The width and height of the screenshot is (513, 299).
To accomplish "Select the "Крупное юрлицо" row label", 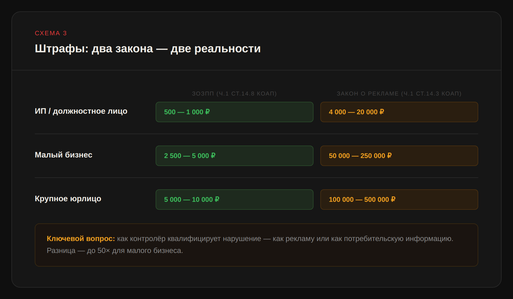I will tap(68, 199).
